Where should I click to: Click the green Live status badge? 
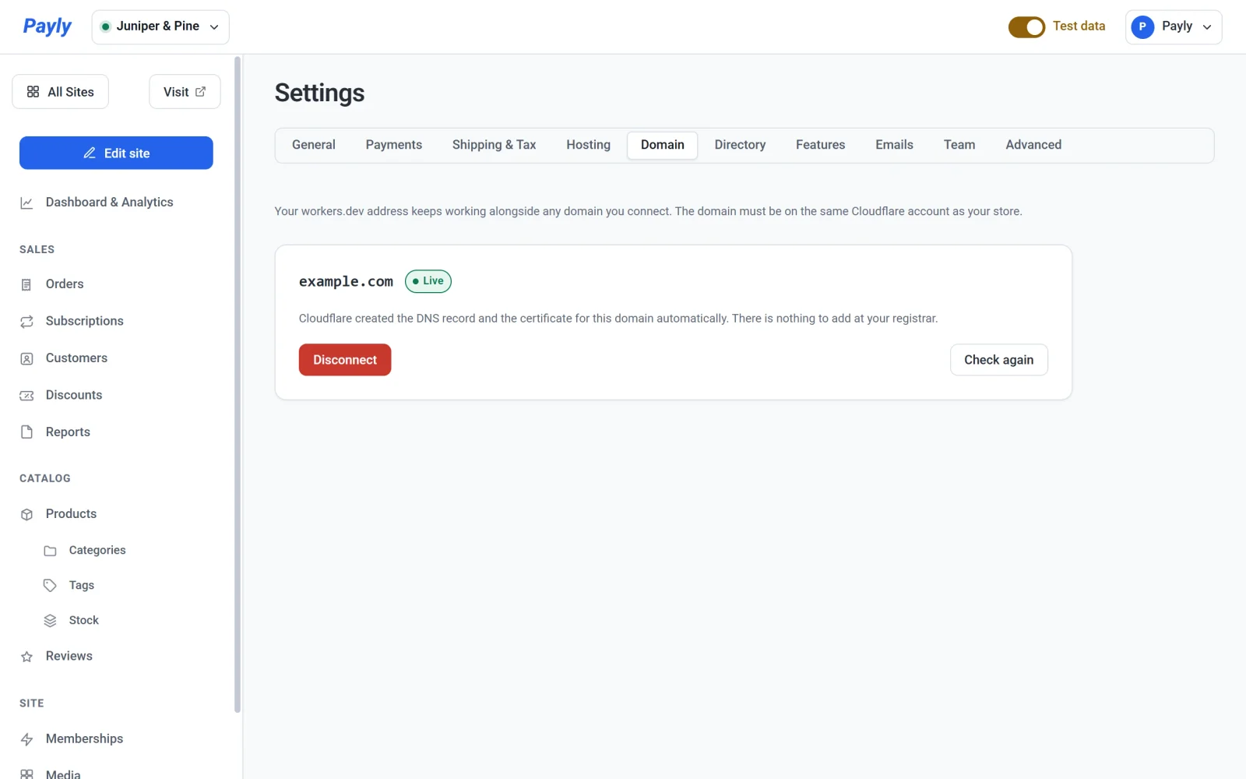point(428,281)
